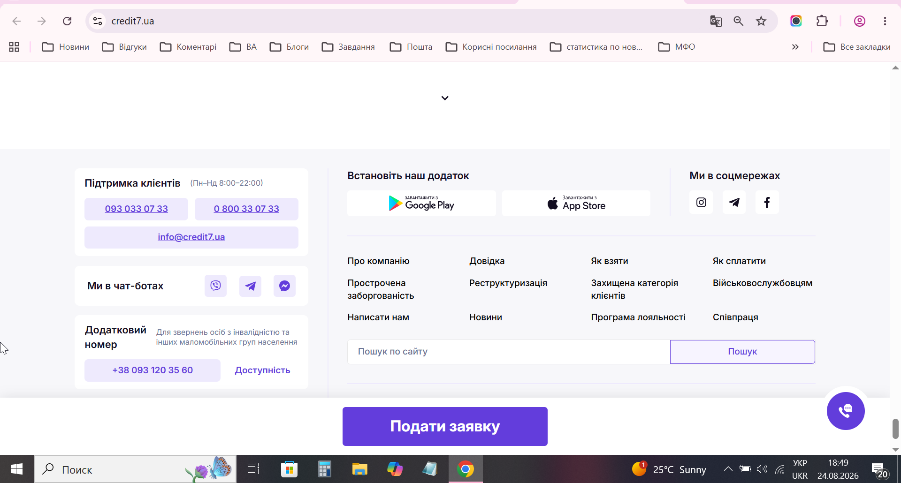Open the Facebook social icon
901x483 pixels.
coord(767,202)
